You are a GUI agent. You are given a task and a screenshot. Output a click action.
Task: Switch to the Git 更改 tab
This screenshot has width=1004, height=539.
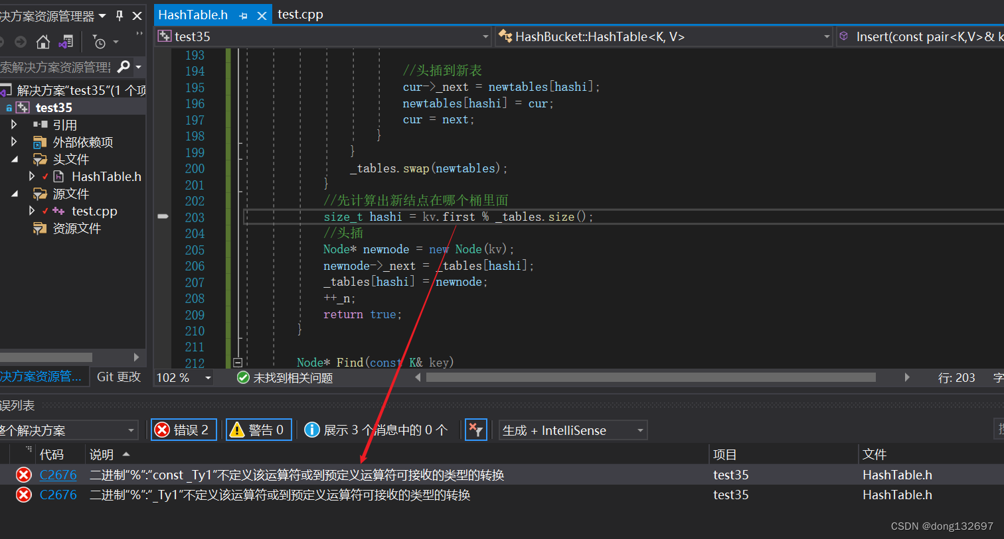pyautogui.click(x=119, y=377)
